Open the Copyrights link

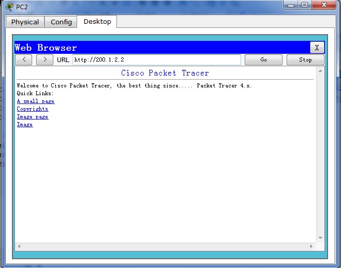(x=33, y=109)
